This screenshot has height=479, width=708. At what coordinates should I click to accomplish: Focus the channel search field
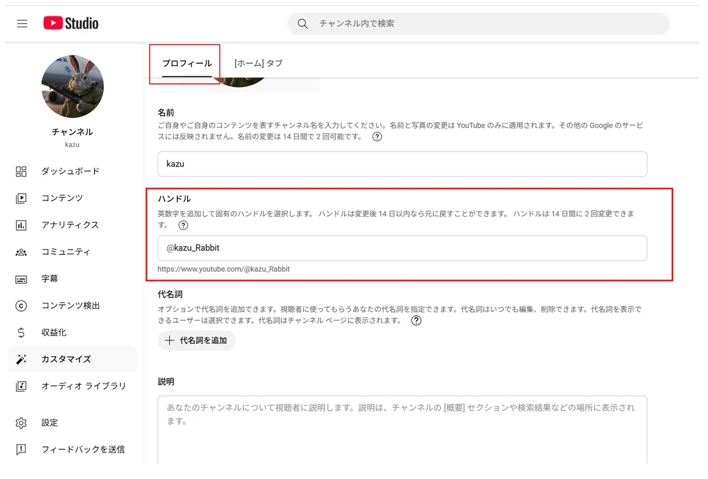[x=478, y=24]
